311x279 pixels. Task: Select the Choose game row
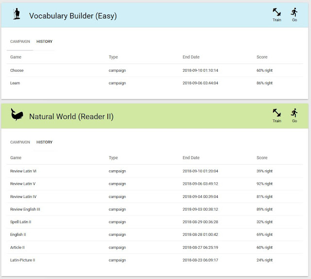click(155, 70)
